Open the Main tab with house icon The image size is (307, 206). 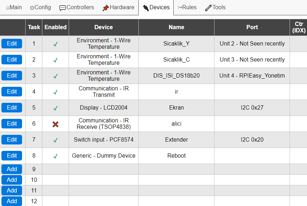[14, 7]
